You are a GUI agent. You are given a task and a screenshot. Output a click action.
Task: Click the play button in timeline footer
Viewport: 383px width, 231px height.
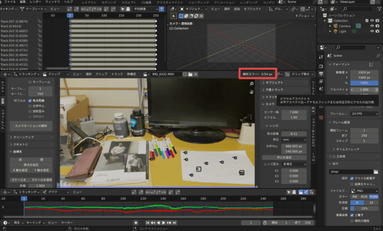click(165, 223)
